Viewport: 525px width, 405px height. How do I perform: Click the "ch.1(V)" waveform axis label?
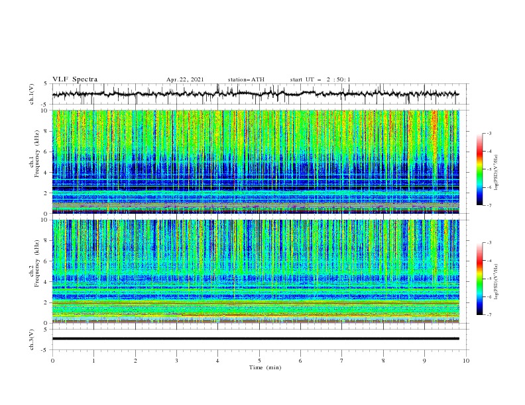coord(32,94)
